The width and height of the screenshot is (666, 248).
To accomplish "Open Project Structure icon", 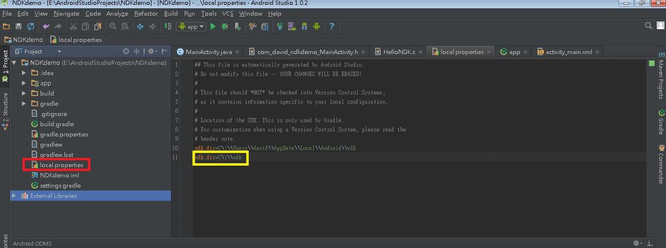I will (265, 26).
